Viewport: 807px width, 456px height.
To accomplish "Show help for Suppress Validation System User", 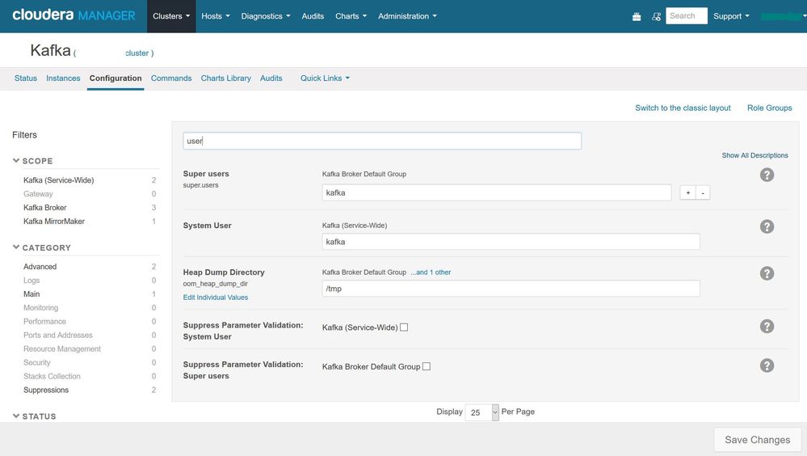I will point(767,326).
